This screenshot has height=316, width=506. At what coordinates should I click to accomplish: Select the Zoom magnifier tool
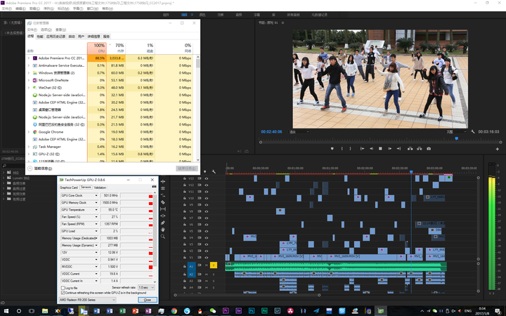[163, 237]
